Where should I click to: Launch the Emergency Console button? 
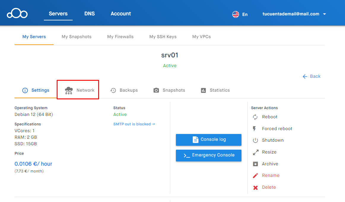(209, 155)
